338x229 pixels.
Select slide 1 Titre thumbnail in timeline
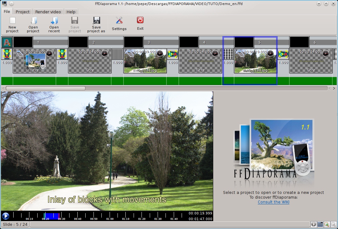(34, 61)
